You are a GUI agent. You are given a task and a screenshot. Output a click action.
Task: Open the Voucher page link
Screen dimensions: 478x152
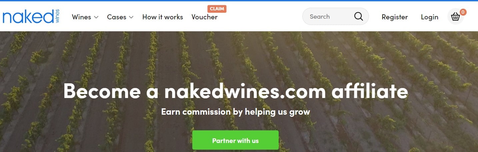(x=204, y=17)
